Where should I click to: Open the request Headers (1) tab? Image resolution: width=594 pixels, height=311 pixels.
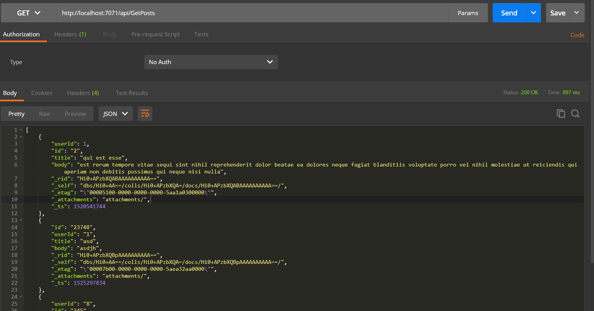click(70, 34)
